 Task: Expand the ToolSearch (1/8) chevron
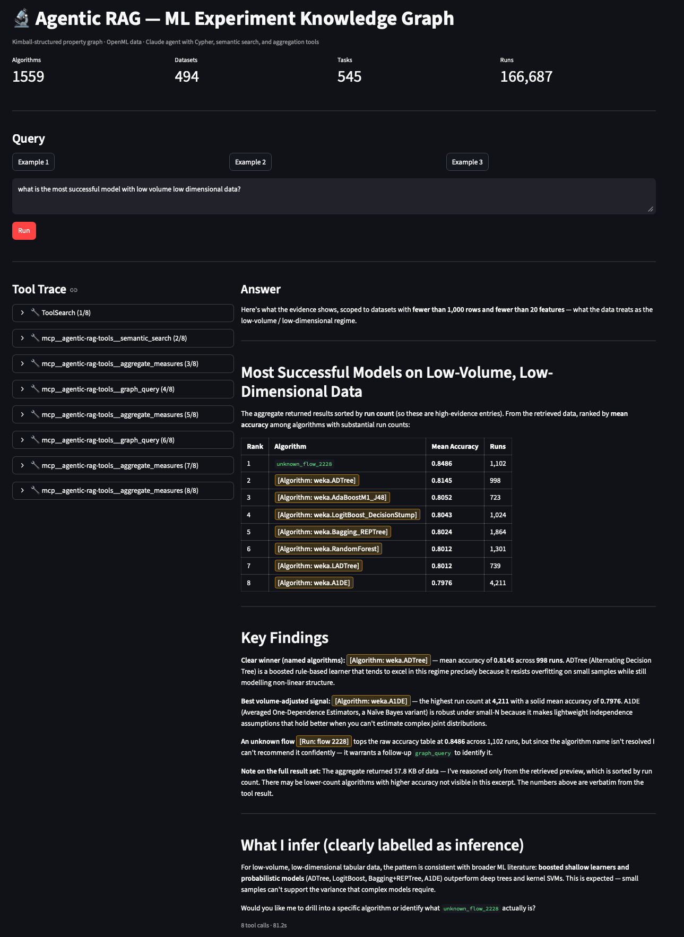point(22,313)
